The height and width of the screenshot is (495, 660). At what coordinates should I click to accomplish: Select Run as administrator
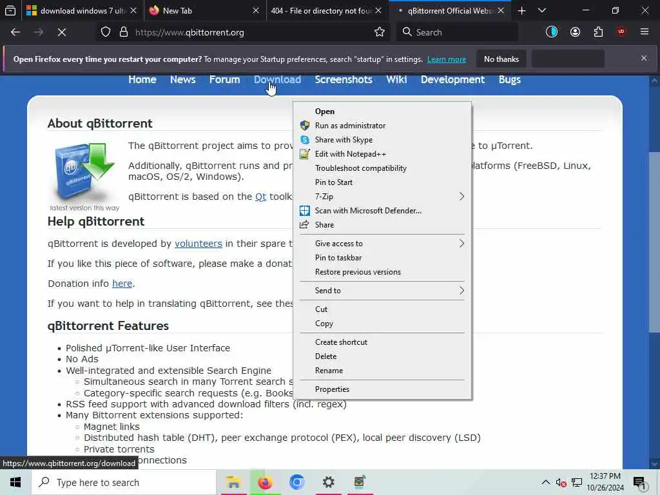(382, 126)
